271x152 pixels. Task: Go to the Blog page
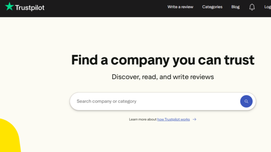(x=235, y=7)
